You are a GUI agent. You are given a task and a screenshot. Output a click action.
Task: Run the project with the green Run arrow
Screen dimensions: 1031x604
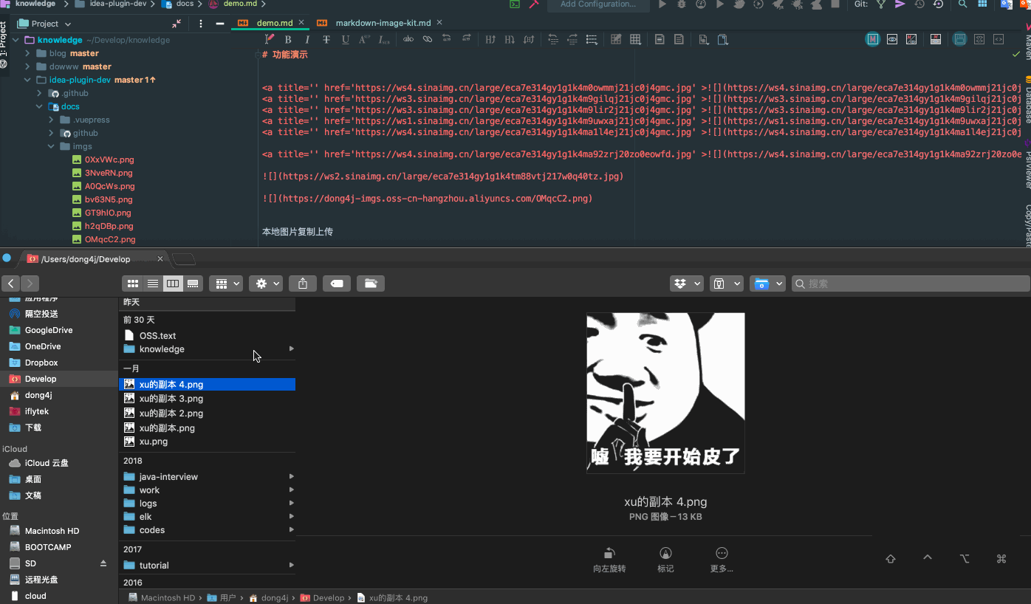coord(662,4)
